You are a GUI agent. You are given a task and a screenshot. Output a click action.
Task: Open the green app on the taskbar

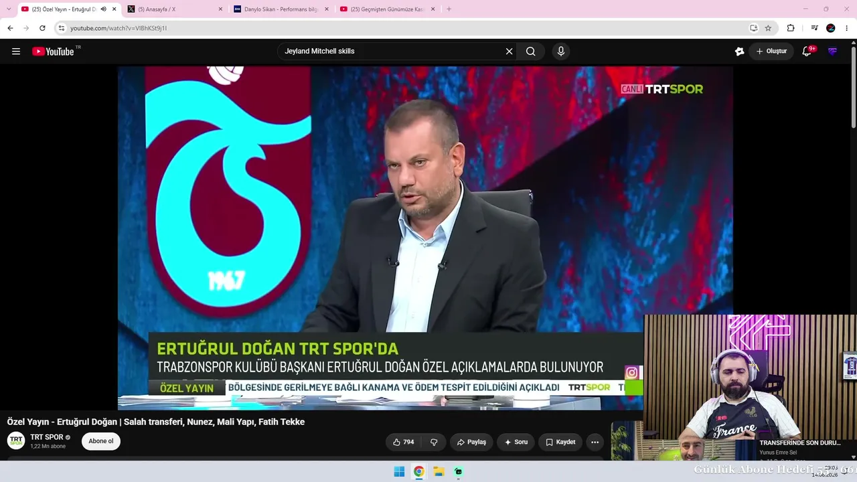pyautogui.click(x=459, y=472)
